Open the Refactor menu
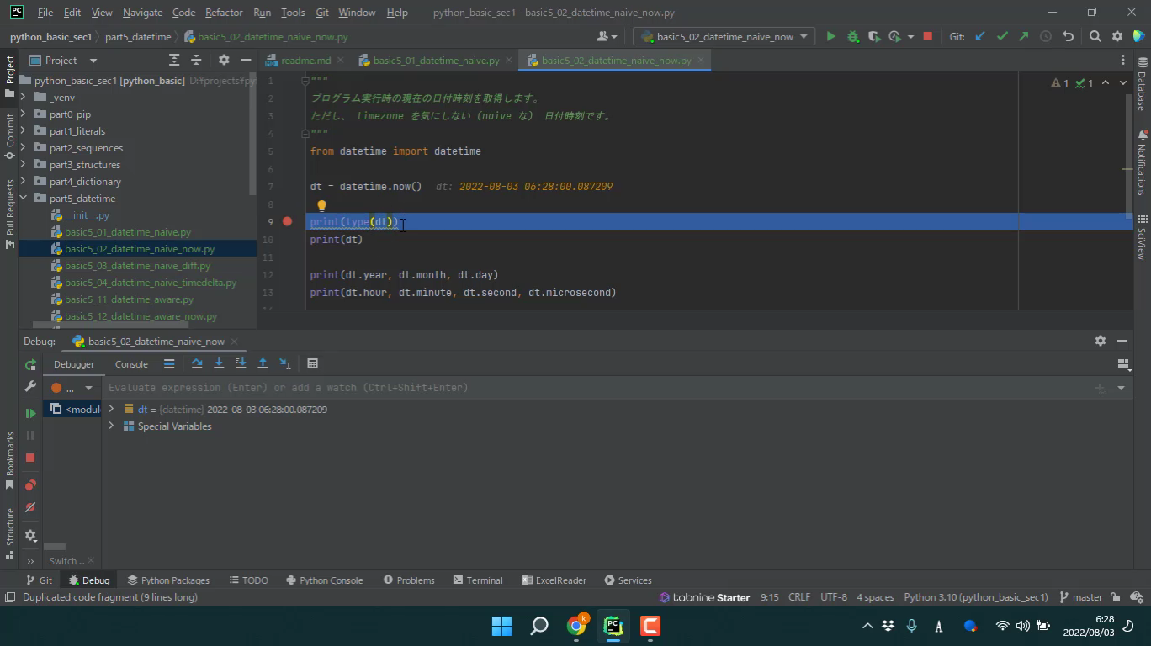This screenshot has height=646, width=1151. coord(223,13)
